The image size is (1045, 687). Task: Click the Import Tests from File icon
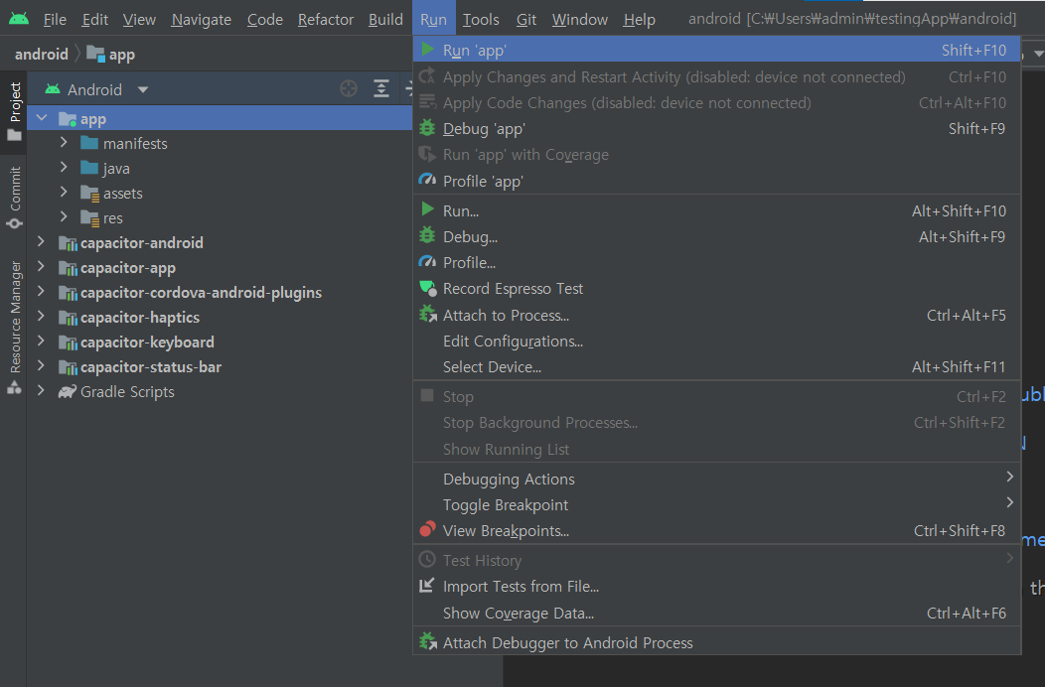pyautogui.click(x=427, y=586)
